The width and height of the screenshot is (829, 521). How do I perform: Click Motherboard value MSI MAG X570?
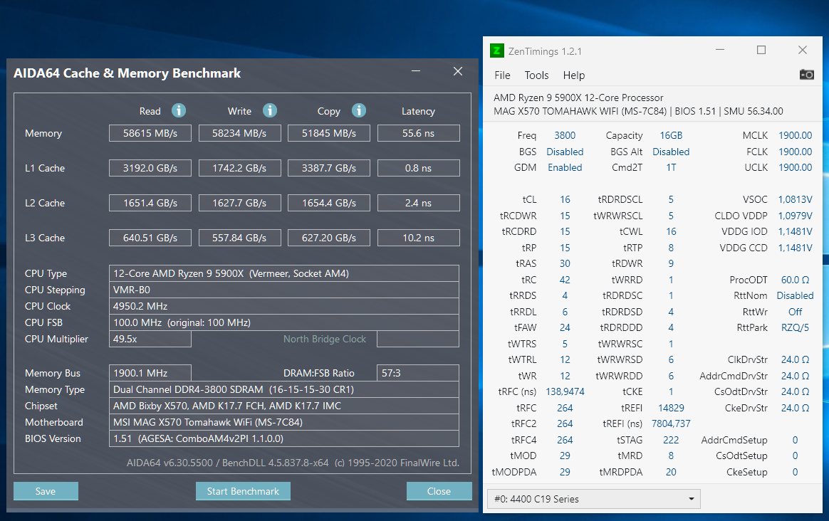[284, 422]
